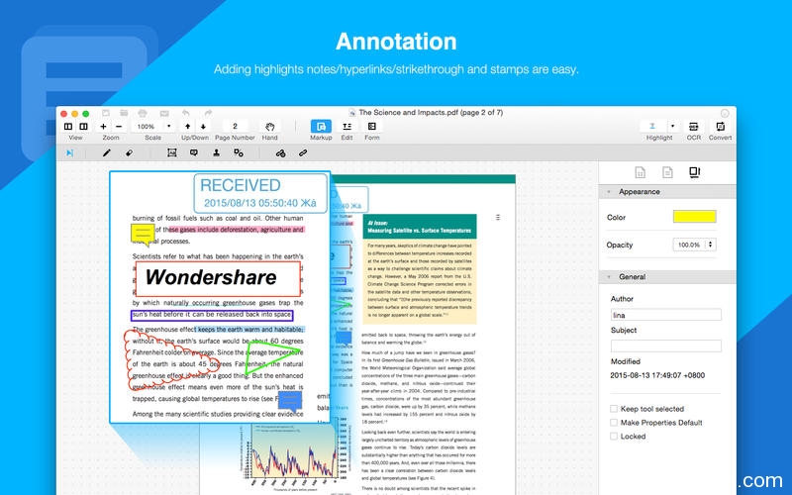
Task: Click the blue sticky note near page bottom
Action: pos(290,402)
